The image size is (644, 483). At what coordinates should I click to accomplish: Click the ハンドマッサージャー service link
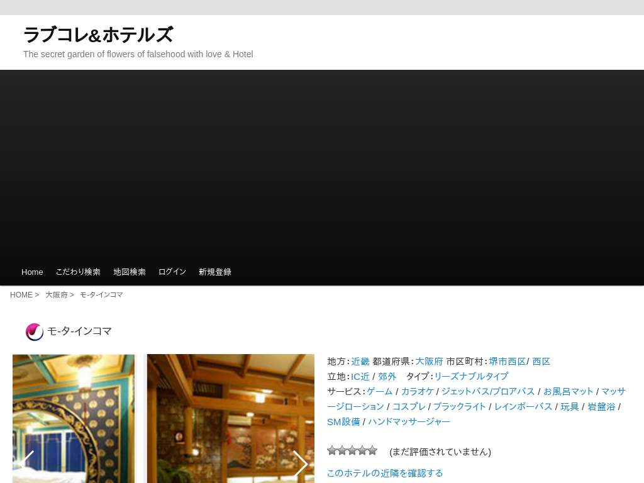(409, 422)
